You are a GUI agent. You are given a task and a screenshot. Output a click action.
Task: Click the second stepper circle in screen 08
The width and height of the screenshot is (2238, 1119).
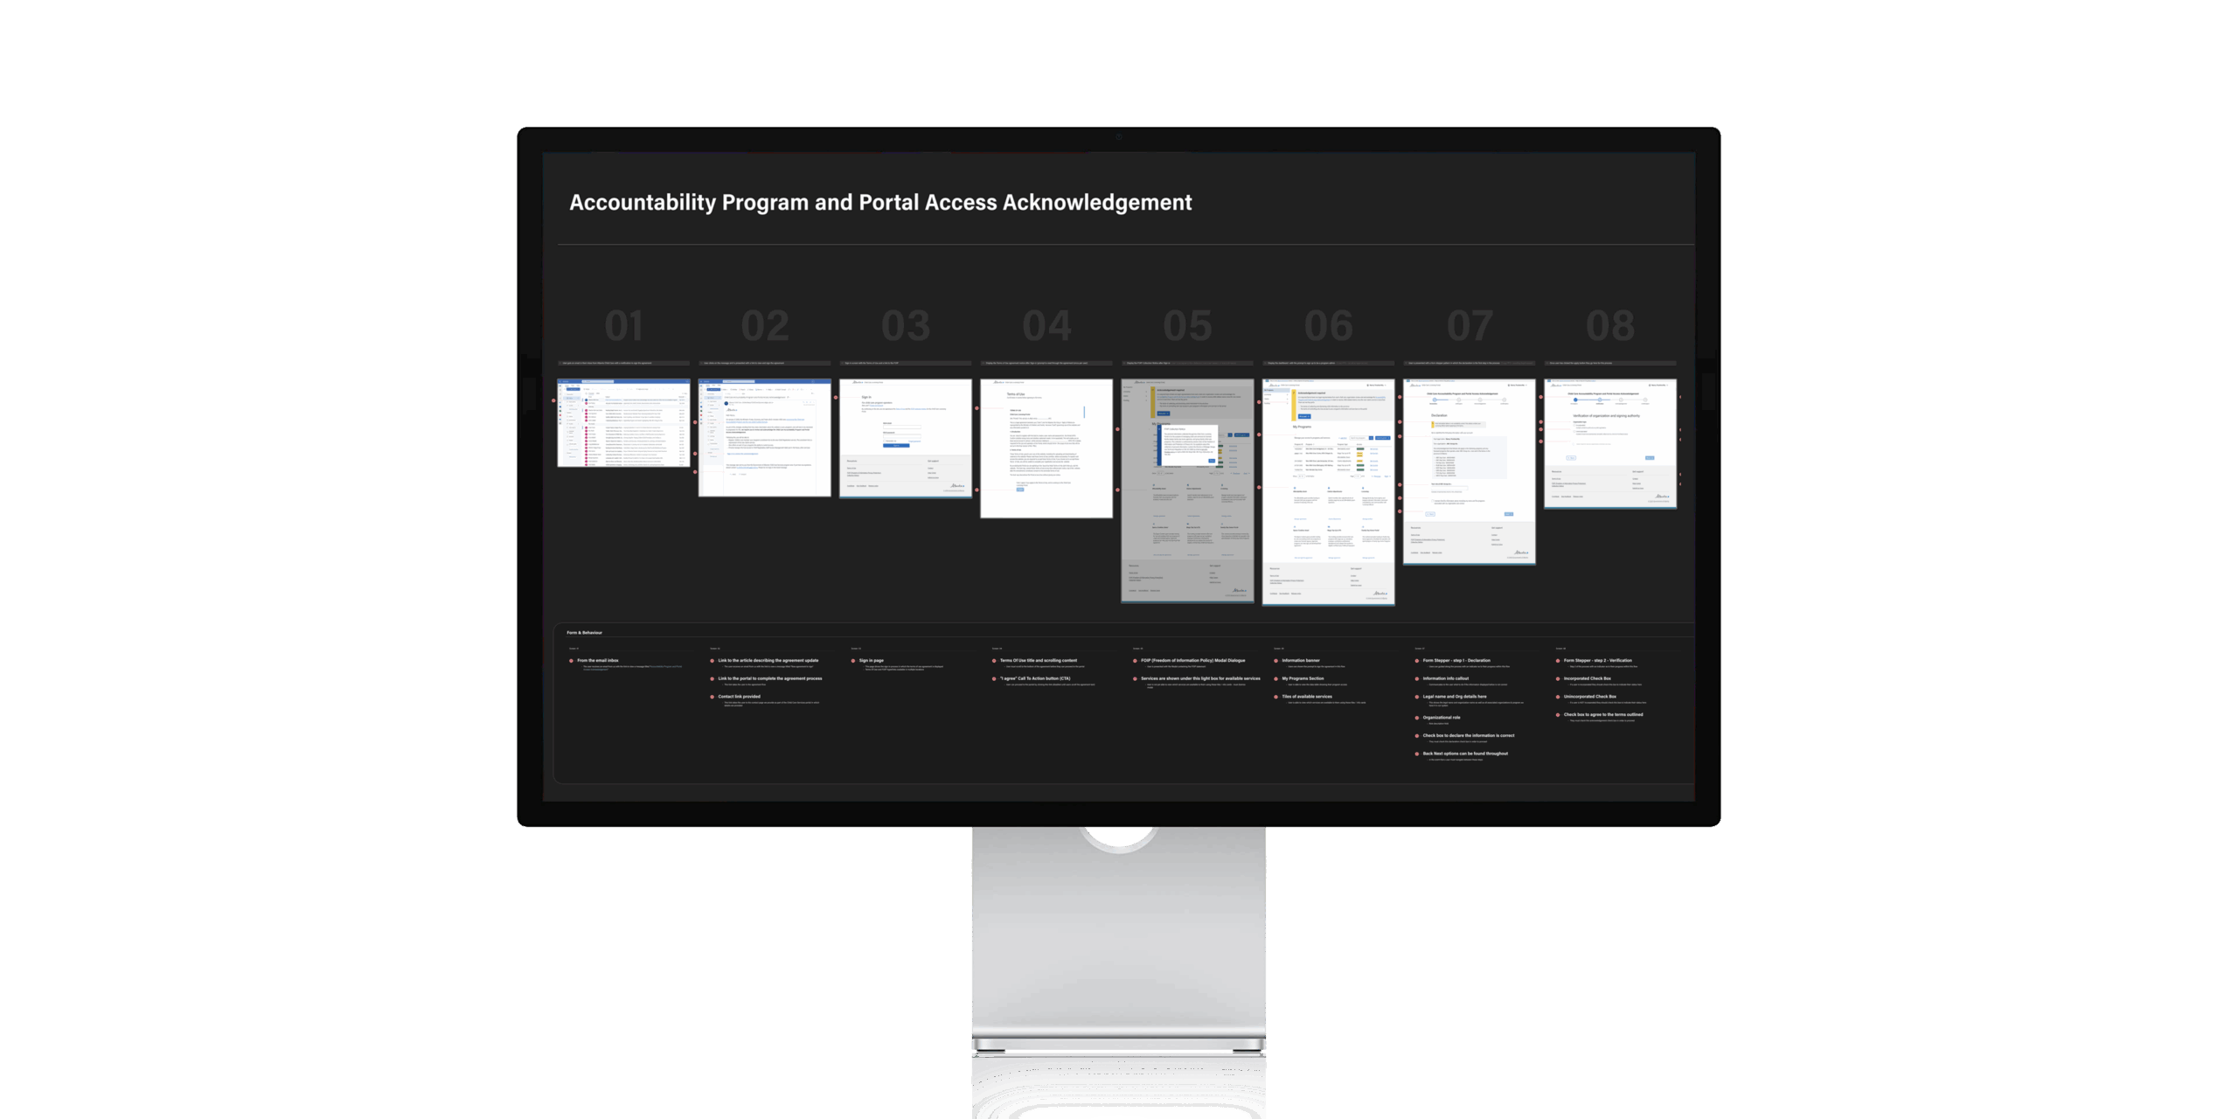(1600, 400)
